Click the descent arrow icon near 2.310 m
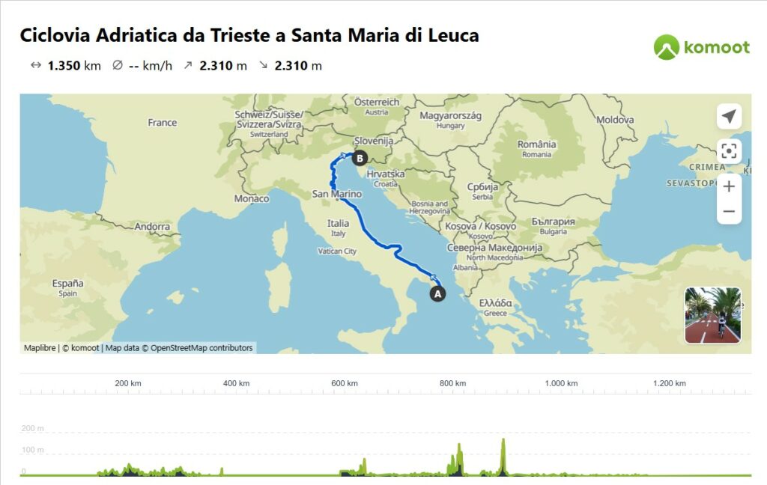This screenshot has width=767, height=485. [x=263, y=65]
